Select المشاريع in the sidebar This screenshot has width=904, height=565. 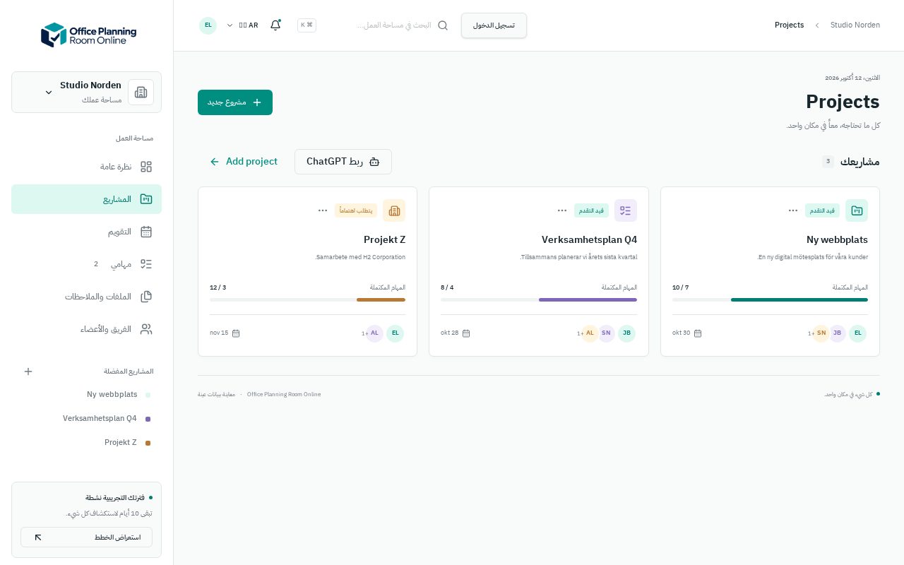pos(86,199)
